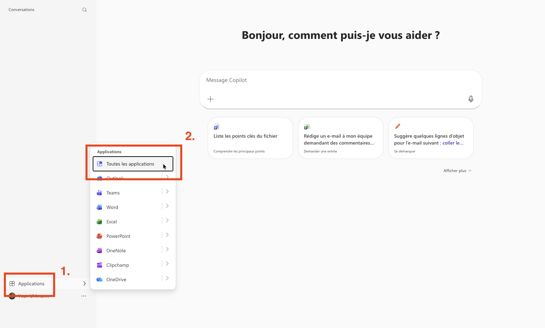
Task: Expand the Excel submenu chevron
Action: 167,220
